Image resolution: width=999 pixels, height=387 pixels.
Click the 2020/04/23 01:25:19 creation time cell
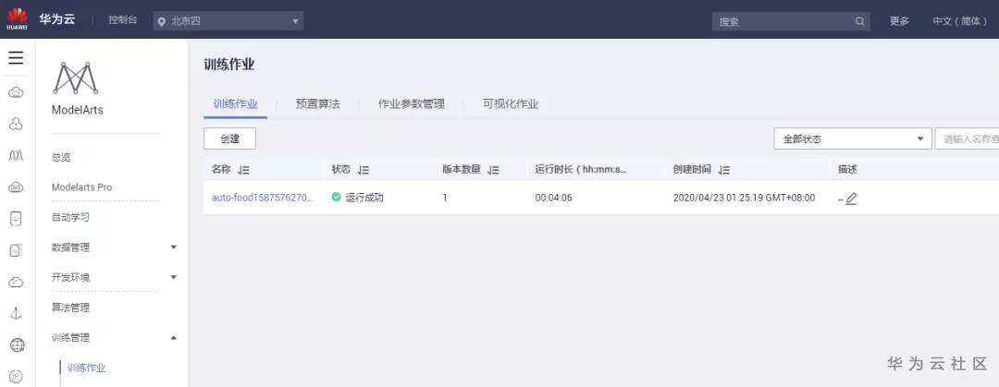pos(744,198)
